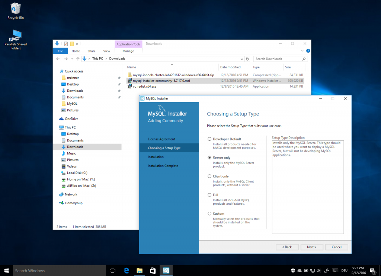Select the Custom setup type option
Screen dimensions: 381x276
point(209,214)
